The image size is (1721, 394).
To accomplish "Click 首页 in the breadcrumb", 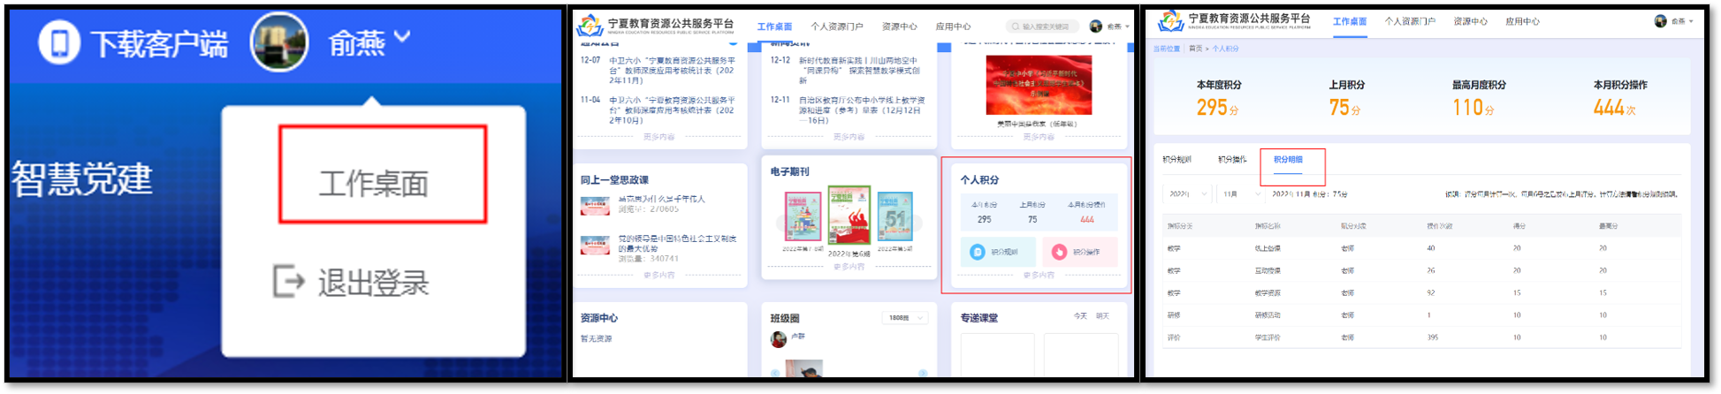I will coord(1195,49).
